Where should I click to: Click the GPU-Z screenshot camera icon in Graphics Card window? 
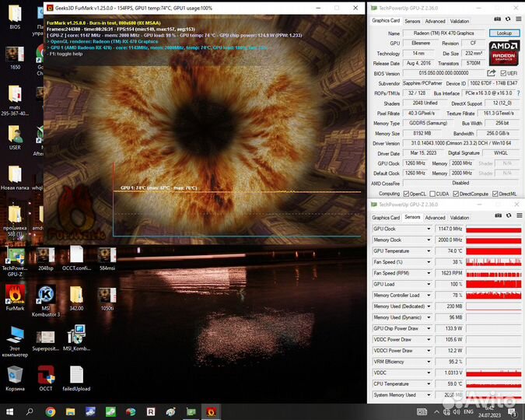(498, 19)
